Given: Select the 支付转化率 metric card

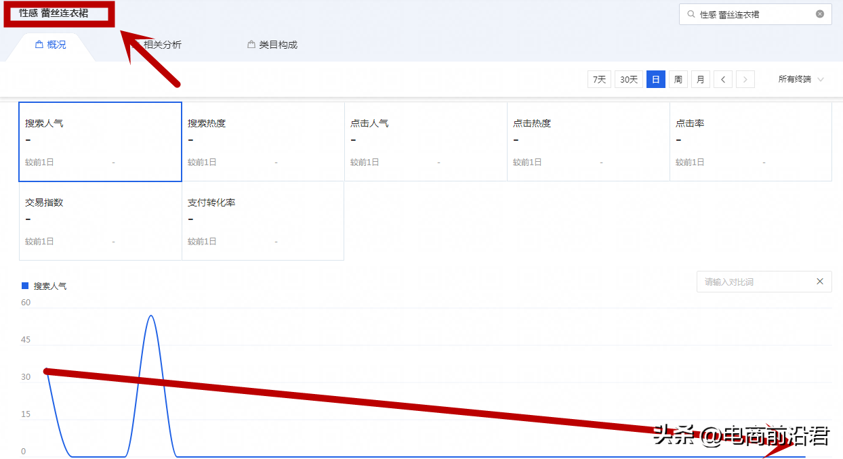Looking at the screenshot, I should click(x=263, y=221).
